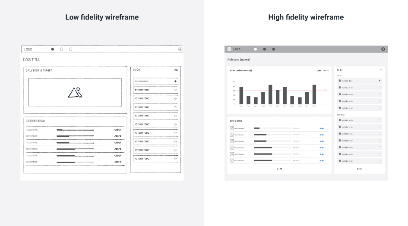Click the user avatar in high fidelity header
Image resolution: width=408 pixels, height=226 pixels.
(383, 49)
